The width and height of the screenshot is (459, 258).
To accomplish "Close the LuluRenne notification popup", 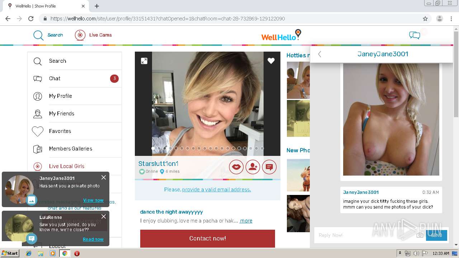I will (x=104, y=216).
